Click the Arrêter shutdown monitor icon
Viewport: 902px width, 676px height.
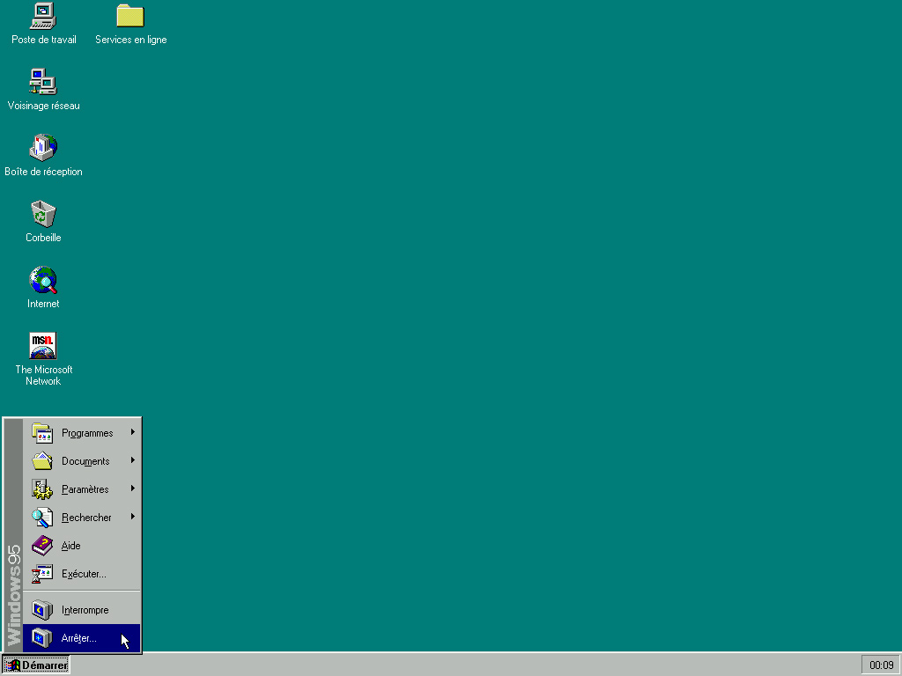42,638
